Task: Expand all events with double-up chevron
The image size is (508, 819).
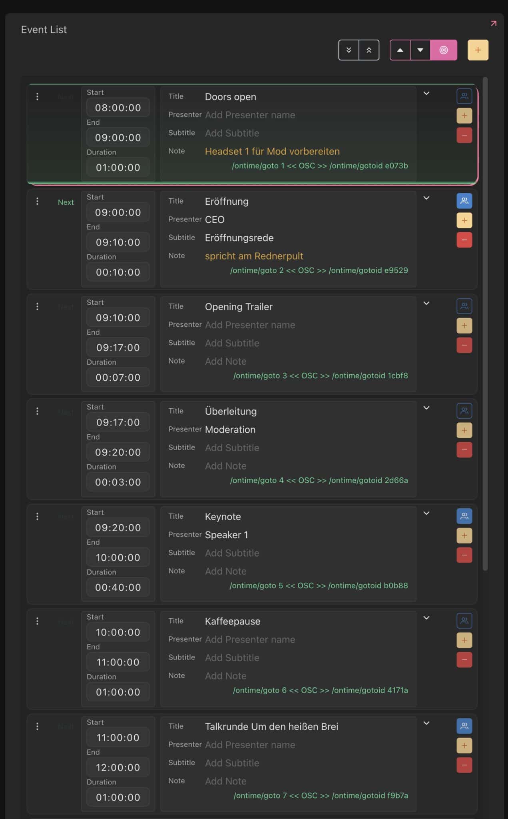Action: click(x=369, y=50)
